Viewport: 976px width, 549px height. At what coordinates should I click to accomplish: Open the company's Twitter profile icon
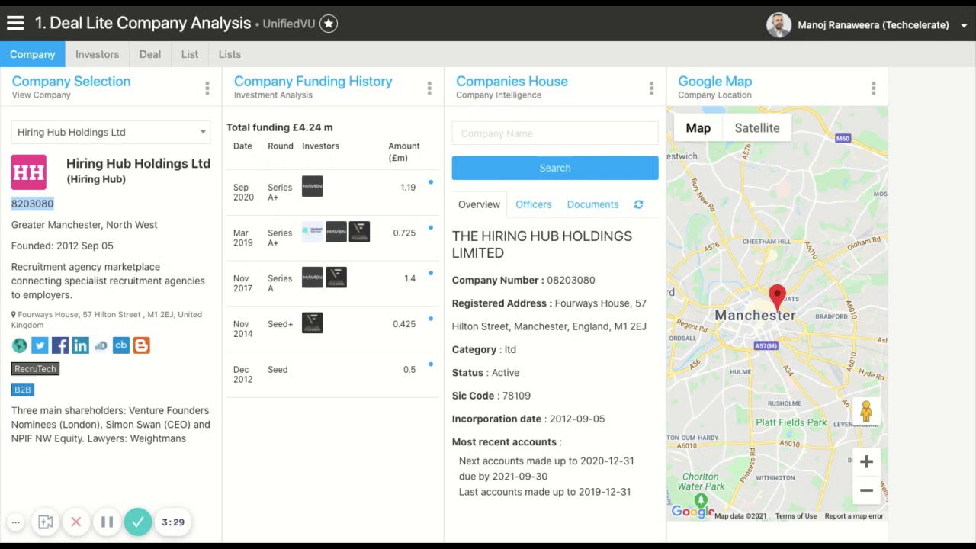click(40, 345)
